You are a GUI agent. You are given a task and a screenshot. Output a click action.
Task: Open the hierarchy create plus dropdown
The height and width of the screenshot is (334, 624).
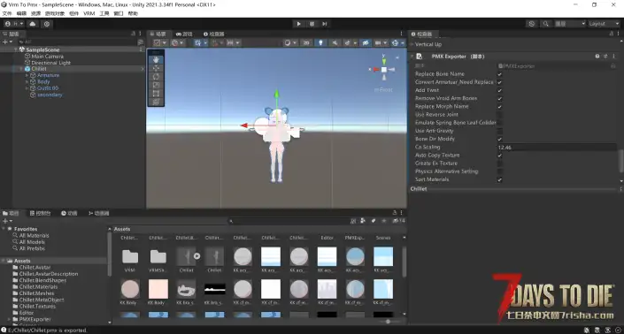(8, 42)
